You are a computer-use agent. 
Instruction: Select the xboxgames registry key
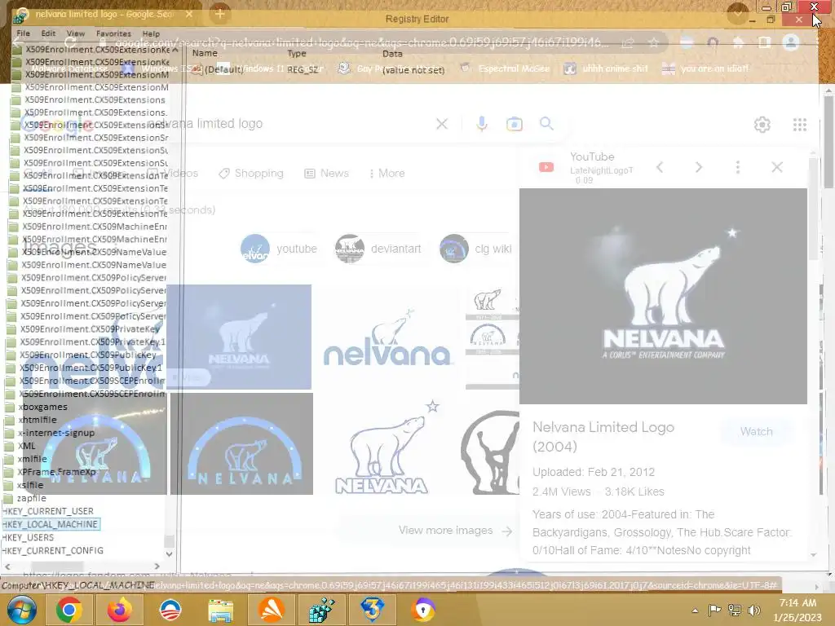(x=42, y=407)
